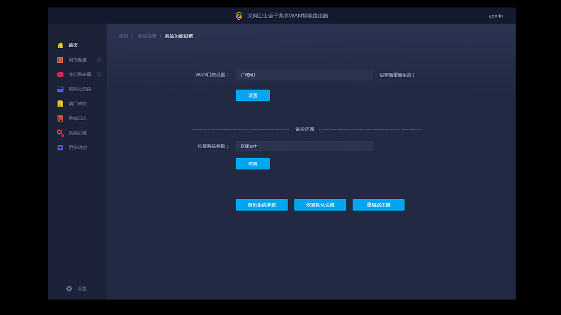This screenshot has width=561, height=315.
Task: Expand the 注册路由器 submenu arrow
Action: 99,74
